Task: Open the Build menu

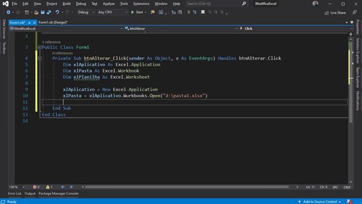Action: point(67,4)
